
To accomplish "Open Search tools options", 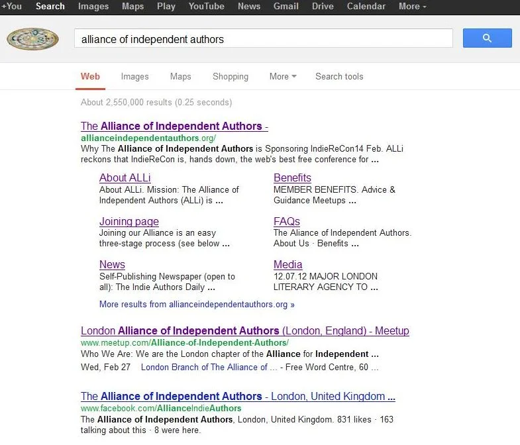I will click(339, 77).
